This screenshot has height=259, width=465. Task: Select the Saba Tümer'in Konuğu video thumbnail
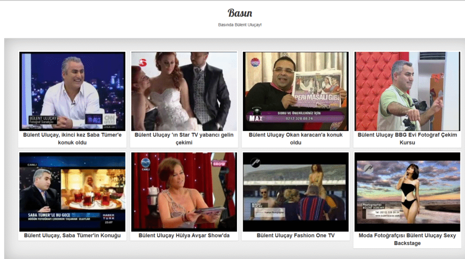pos(72,192)
